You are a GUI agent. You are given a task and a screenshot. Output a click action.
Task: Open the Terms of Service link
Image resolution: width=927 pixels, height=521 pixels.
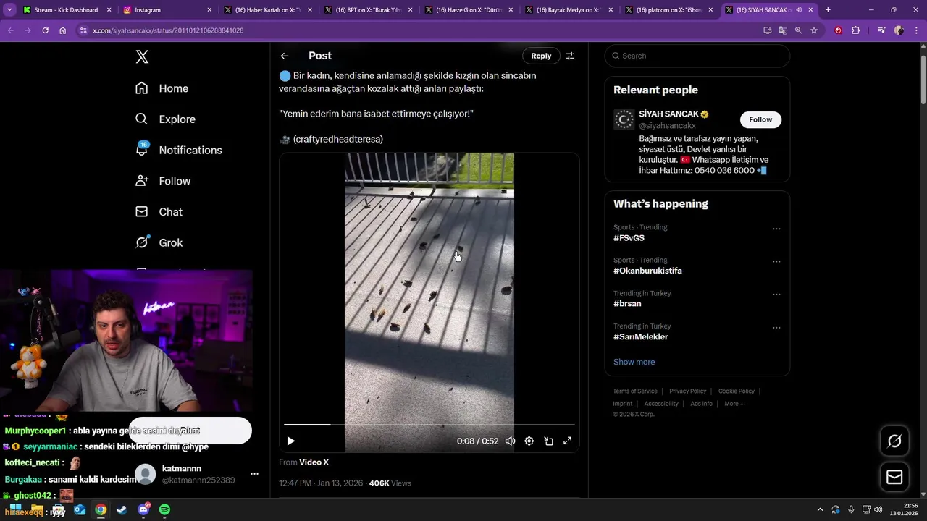click(x=635, y=391)
